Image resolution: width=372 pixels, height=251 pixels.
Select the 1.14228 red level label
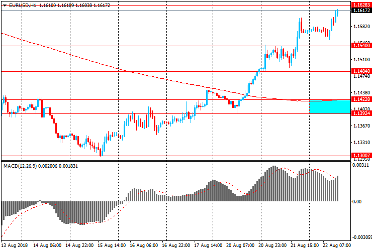tap(361, 99)
